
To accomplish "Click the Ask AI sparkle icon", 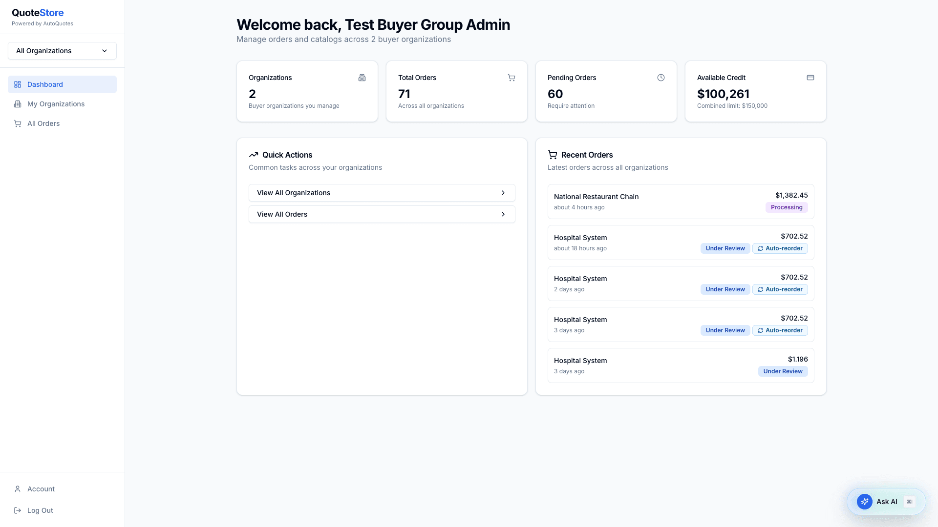I will coord(865,502).
